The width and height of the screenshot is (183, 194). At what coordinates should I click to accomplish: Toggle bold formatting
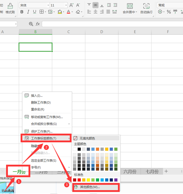click(x=22, y=12)
